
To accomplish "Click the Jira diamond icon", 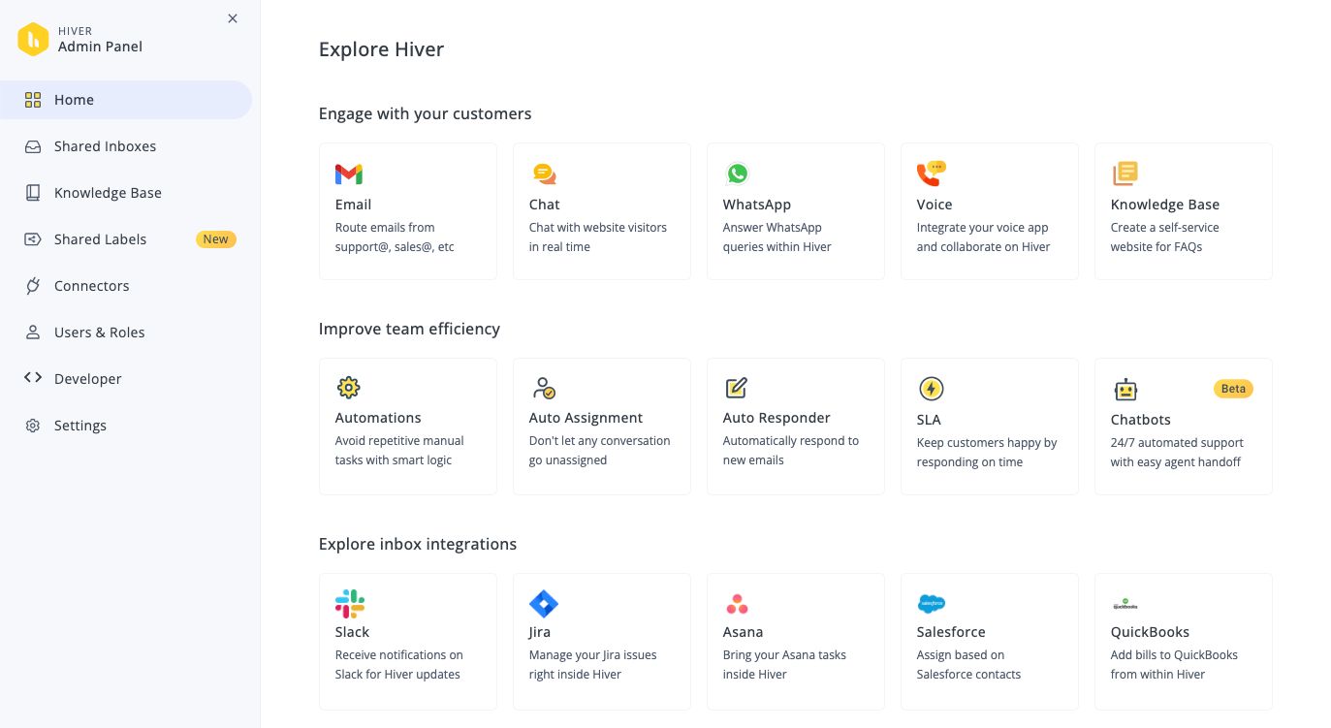I will click(543, 604).
